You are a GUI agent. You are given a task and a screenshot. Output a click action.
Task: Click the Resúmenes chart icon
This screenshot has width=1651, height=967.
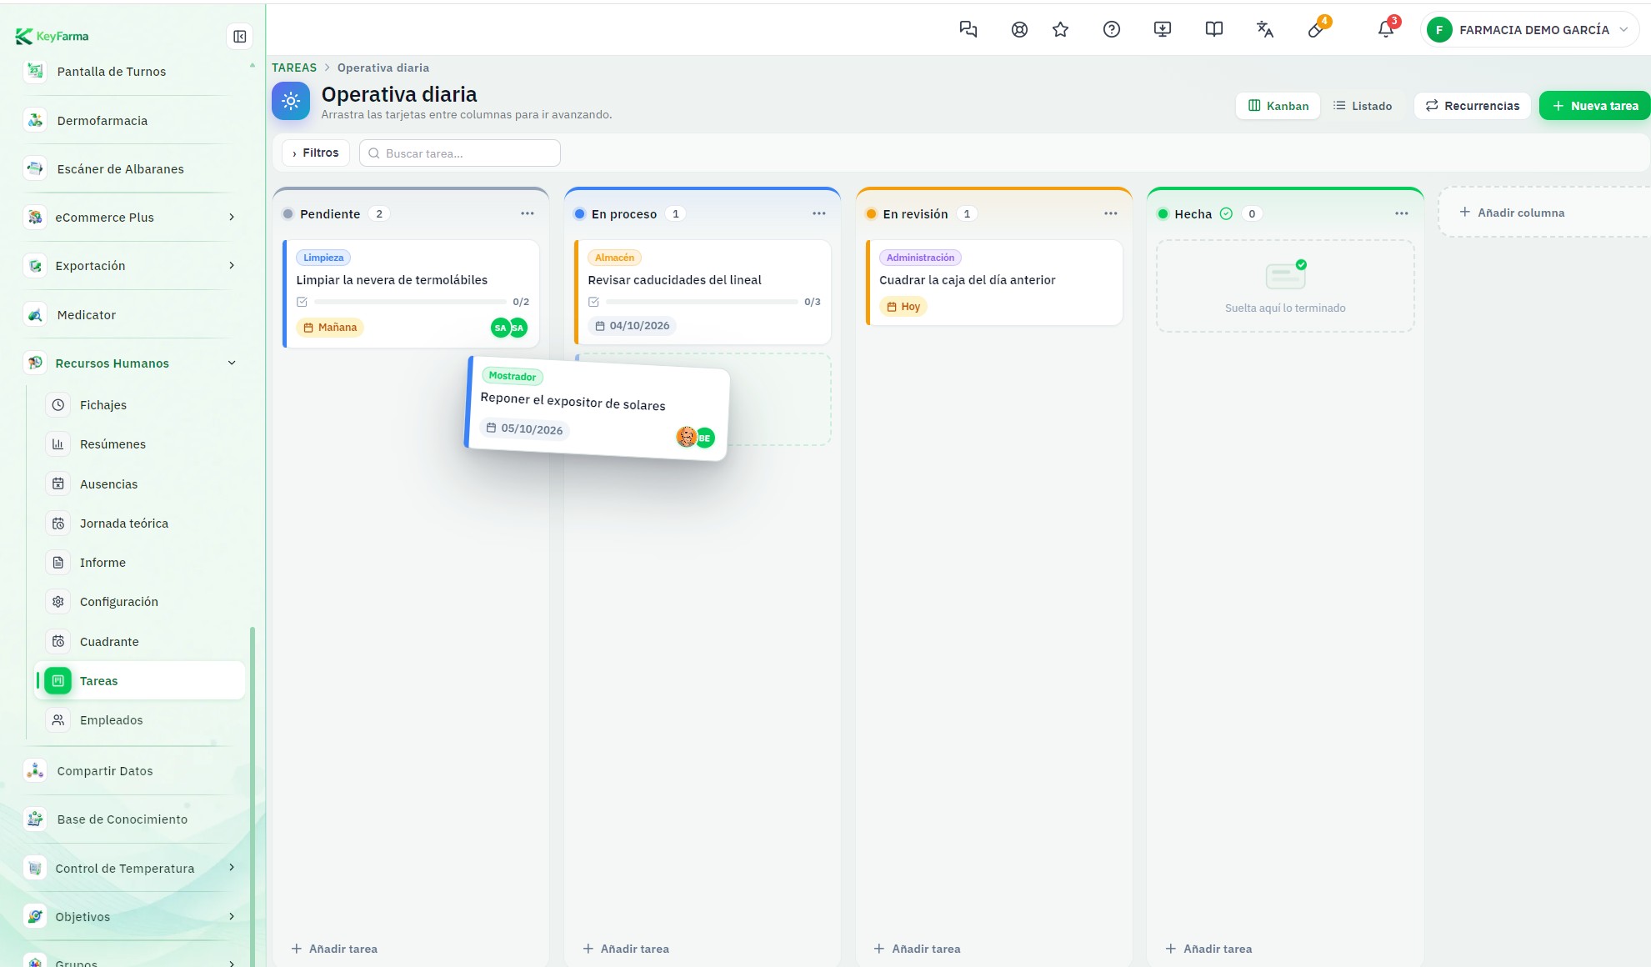click(x=58, y=444)
